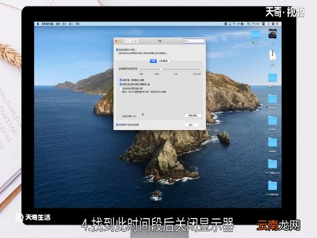The width and height of the screenshot is (317, 238).
Task: Open the Energy Saver help question mark
Action: 202,125
